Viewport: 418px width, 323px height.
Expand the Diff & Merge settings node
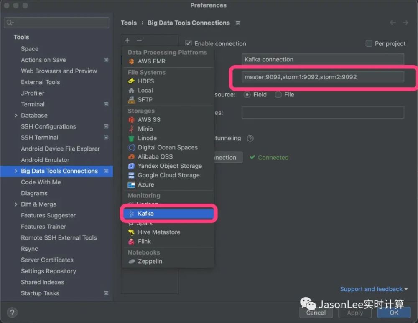16,204
